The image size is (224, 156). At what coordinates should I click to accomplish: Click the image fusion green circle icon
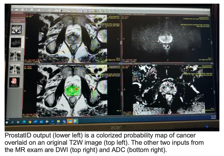pyautogui.click(x=95, y=11)
